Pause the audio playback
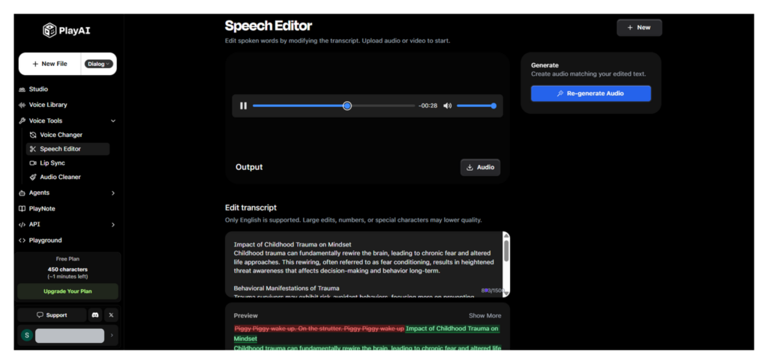Image resolution: width=768 pixels, height=364 pixels. click(244, 106)
